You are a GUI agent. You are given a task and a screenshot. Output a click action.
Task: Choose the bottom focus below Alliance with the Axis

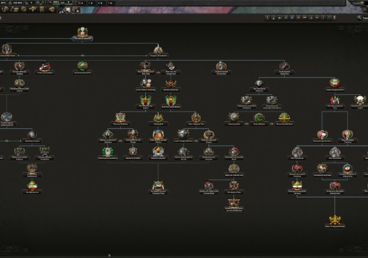pyautogui.click(x=234, y=204)
